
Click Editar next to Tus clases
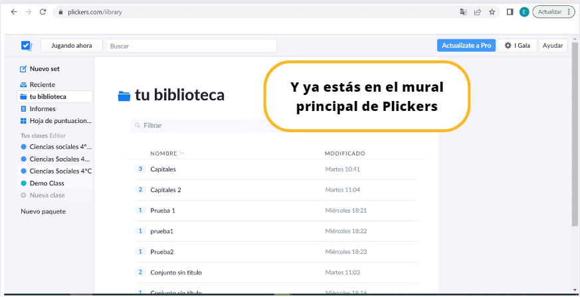click(57, 136)
